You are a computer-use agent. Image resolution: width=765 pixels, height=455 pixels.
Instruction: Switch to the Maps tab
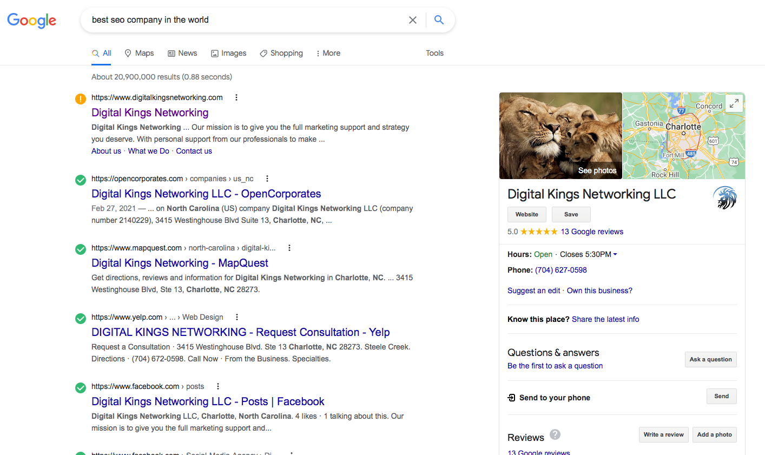(x=139, y=53)
